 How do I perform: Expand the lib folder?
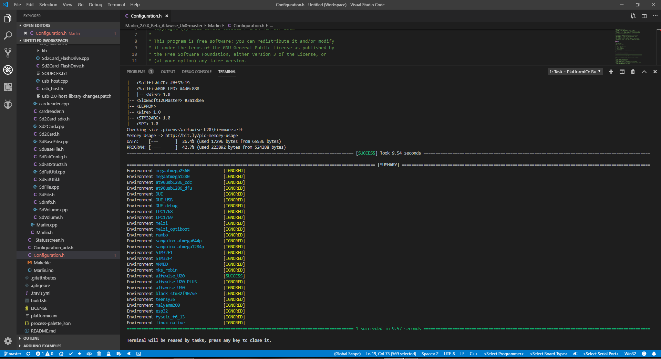tap(44, 51)
